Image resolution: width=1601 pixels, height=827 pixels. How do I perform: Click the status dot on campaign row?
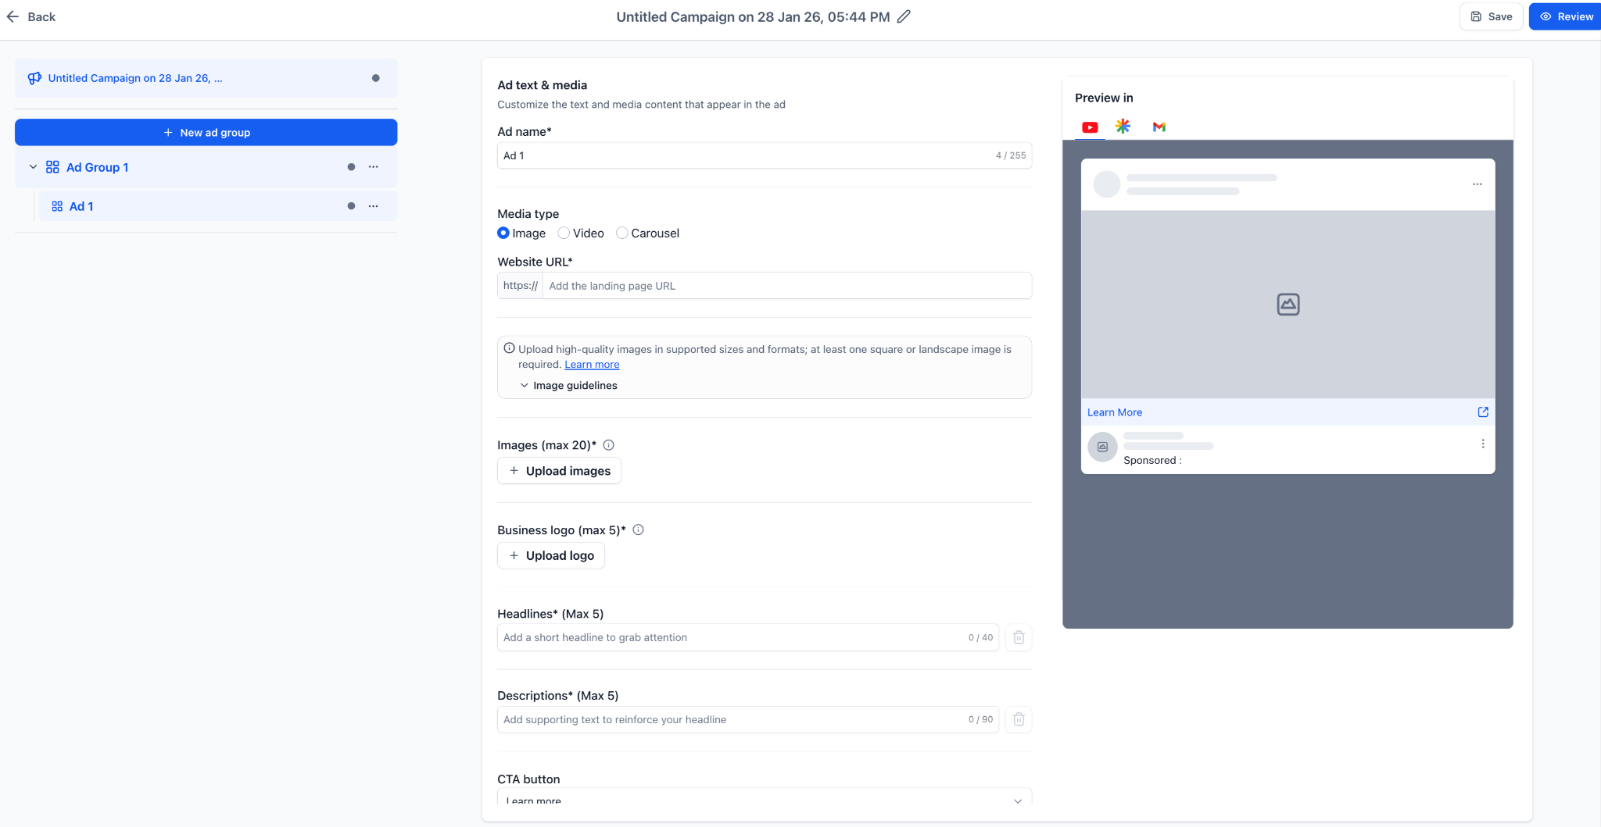(x=376, y=78)
